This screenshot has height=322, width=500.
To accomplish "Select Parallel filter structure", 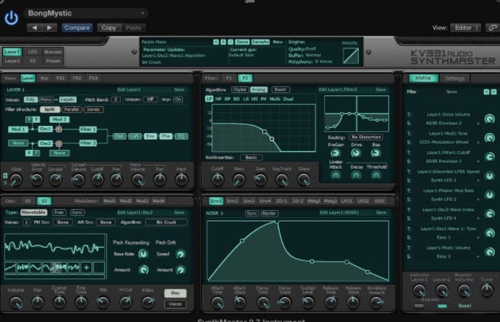I will click(x=72, y=109).
